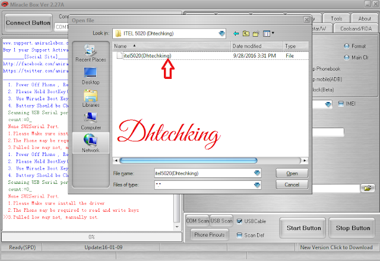The width and height of the screenshot is (380, 261).
Task: Go up one folder level
Action: (246, 33)
